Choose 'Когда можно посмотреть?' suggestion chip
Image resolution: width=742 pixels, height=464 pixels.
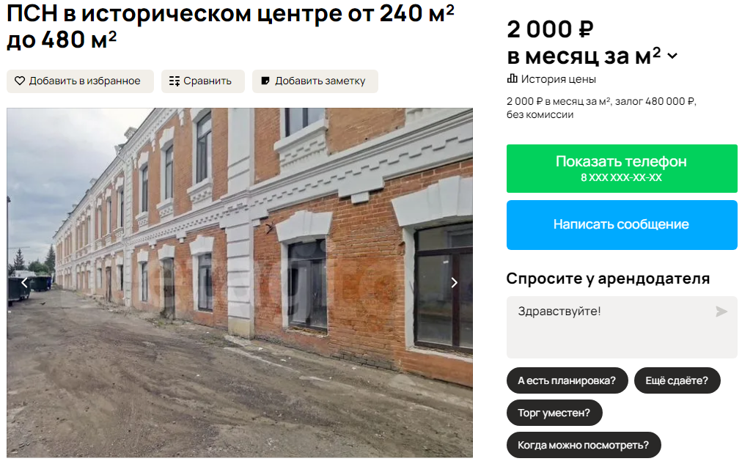[584, 445]
